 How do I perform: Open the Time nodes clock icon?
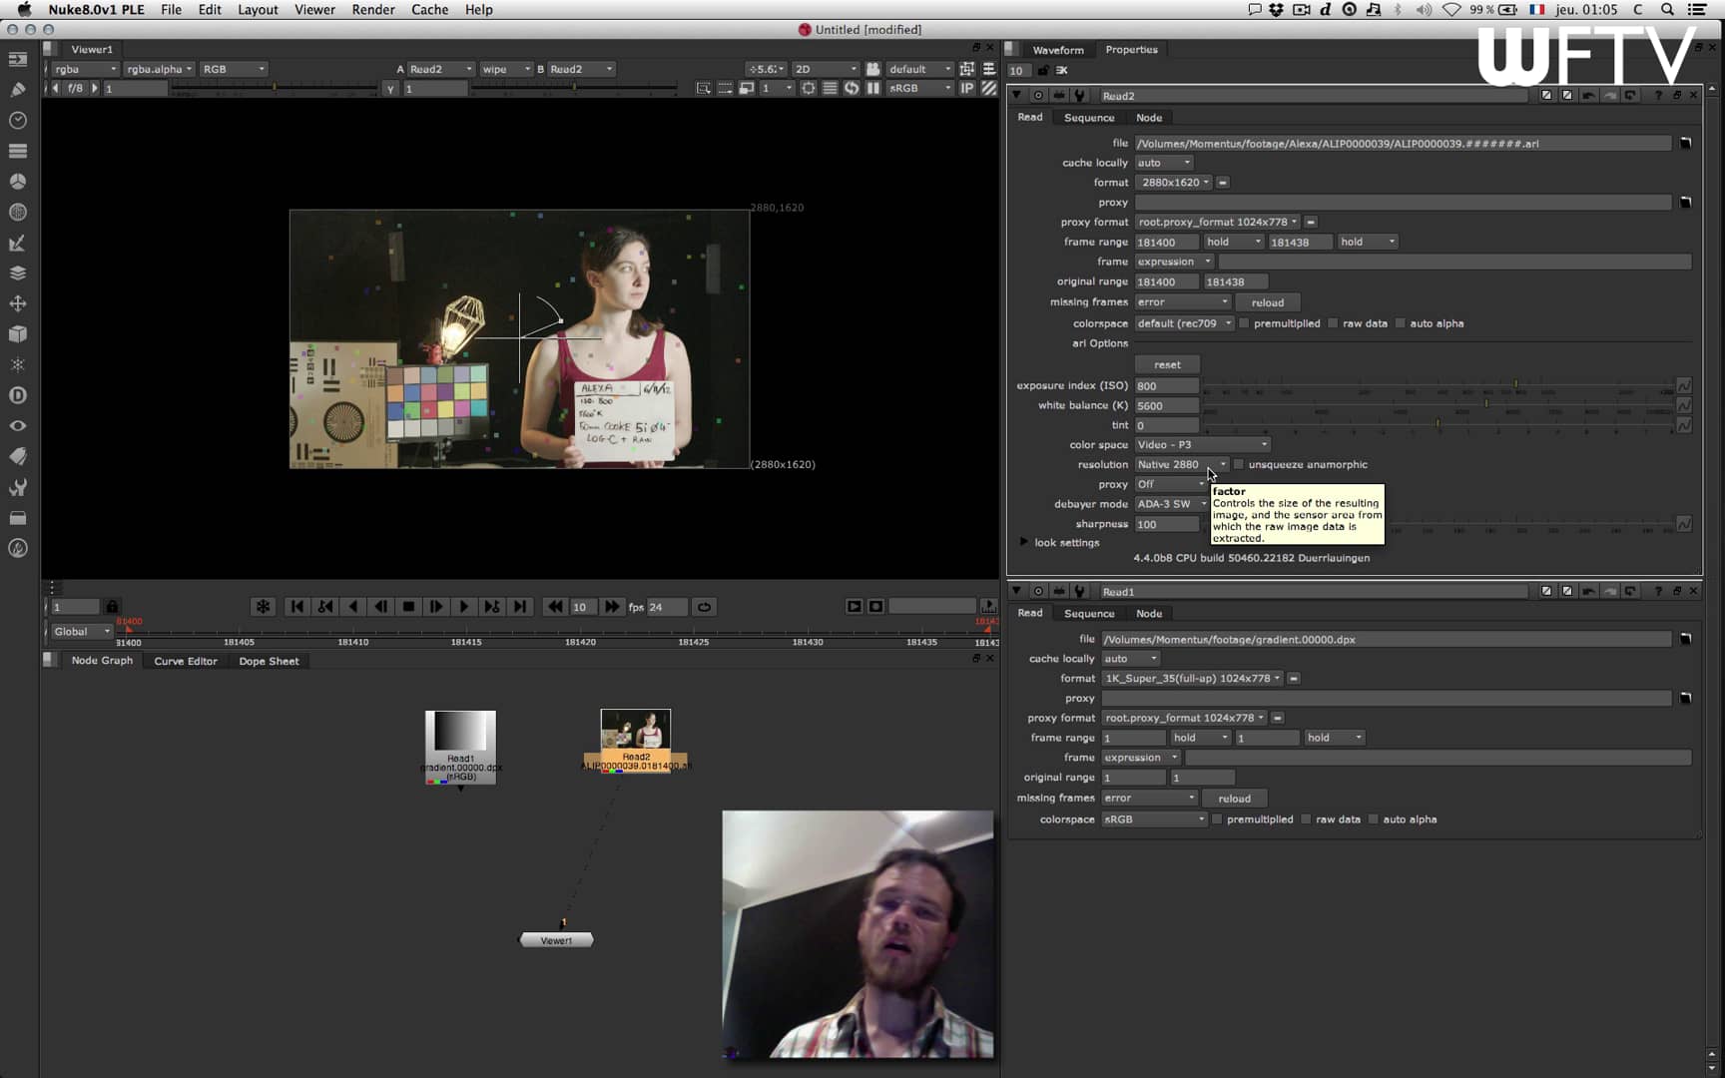click(17, 120)
